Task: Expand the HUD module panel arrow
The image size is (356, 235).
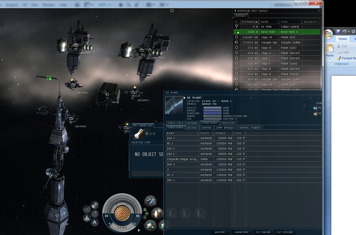Action: 139,230
